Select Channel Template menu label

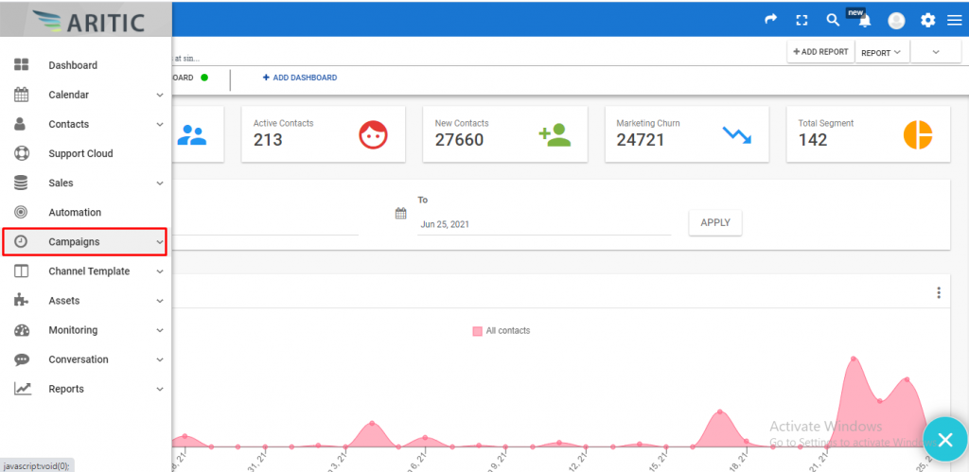point(89,271)
